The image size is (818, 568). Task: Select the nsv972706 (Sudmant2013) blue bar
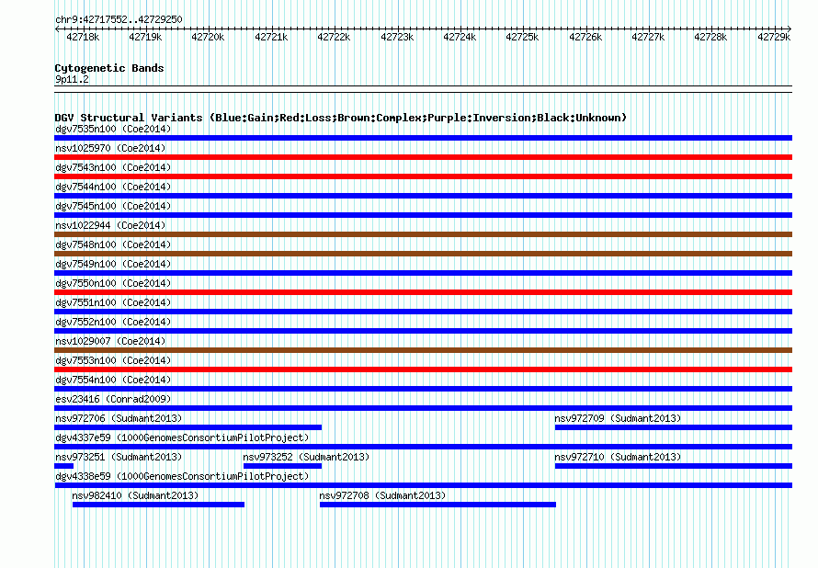(187, 427)
